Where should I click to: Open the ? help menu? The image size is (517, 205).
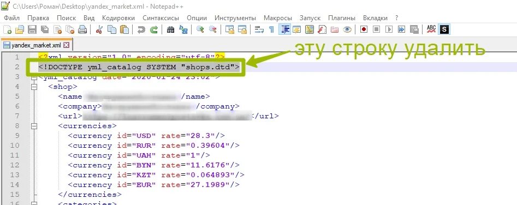tap(397, 18)
